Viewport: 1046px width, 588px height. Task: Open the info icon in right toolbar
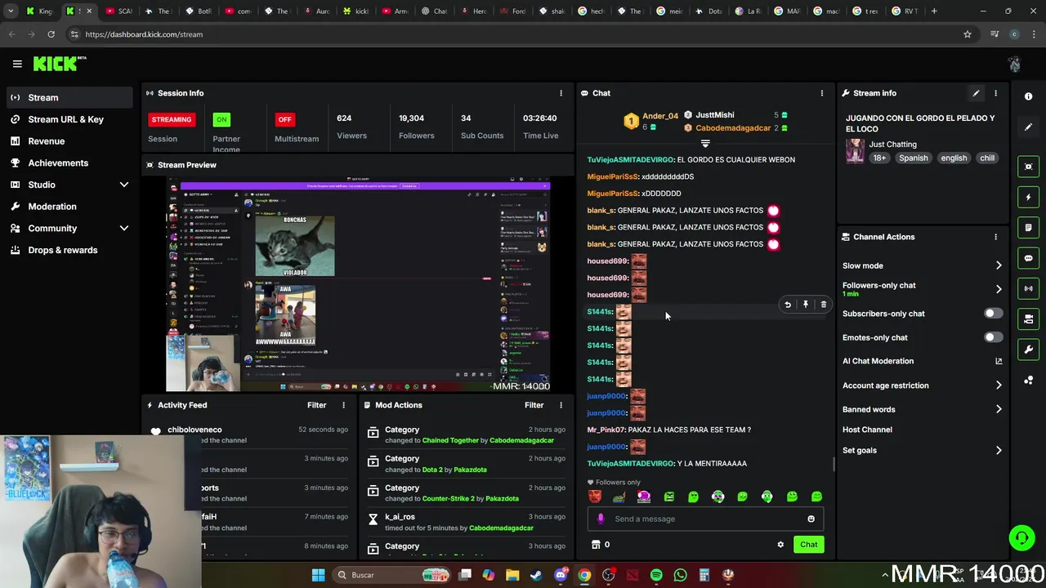[1028, 96]
